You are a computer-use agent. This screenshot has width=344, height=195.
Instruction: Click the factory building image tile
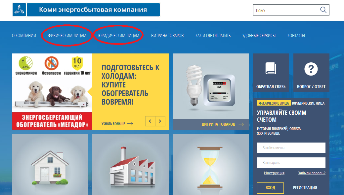click(x=130, y=164)
